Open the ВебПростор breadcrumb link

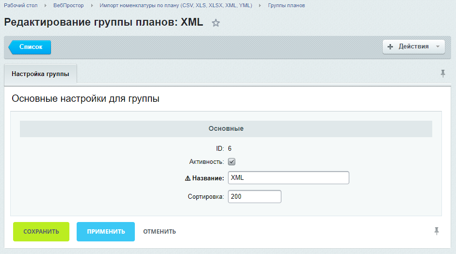pos(68,5)
